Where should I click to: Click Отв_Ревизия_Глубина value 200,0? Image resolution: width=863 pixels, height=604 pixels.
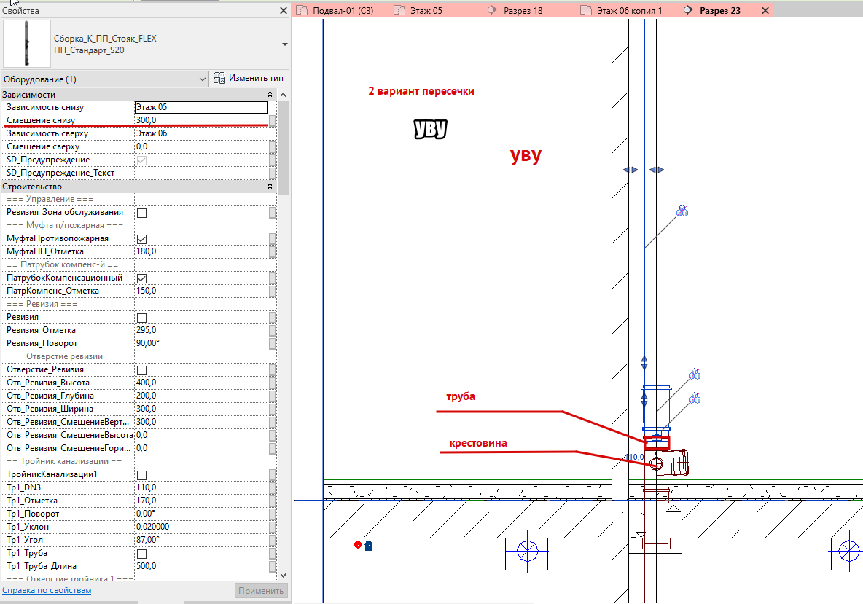click(x=201, y=396)
